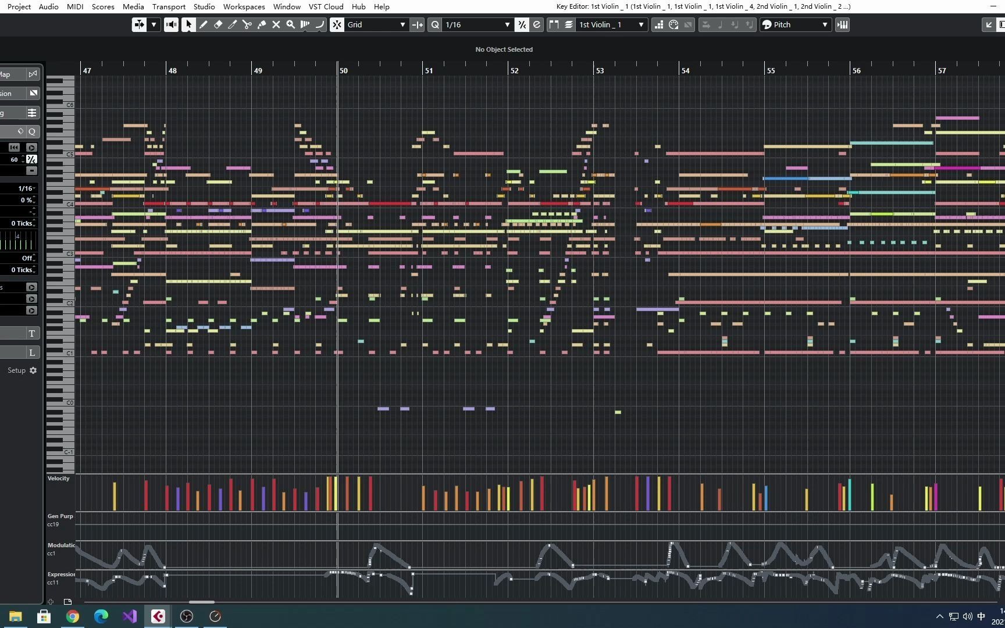Click the half-filled square expression icon

[33, 93]
